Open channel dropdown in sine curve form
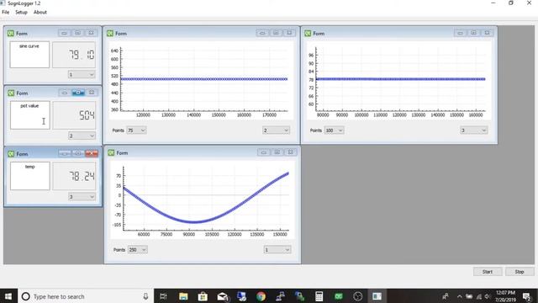The image size is (538, 303). pos(82,75)
